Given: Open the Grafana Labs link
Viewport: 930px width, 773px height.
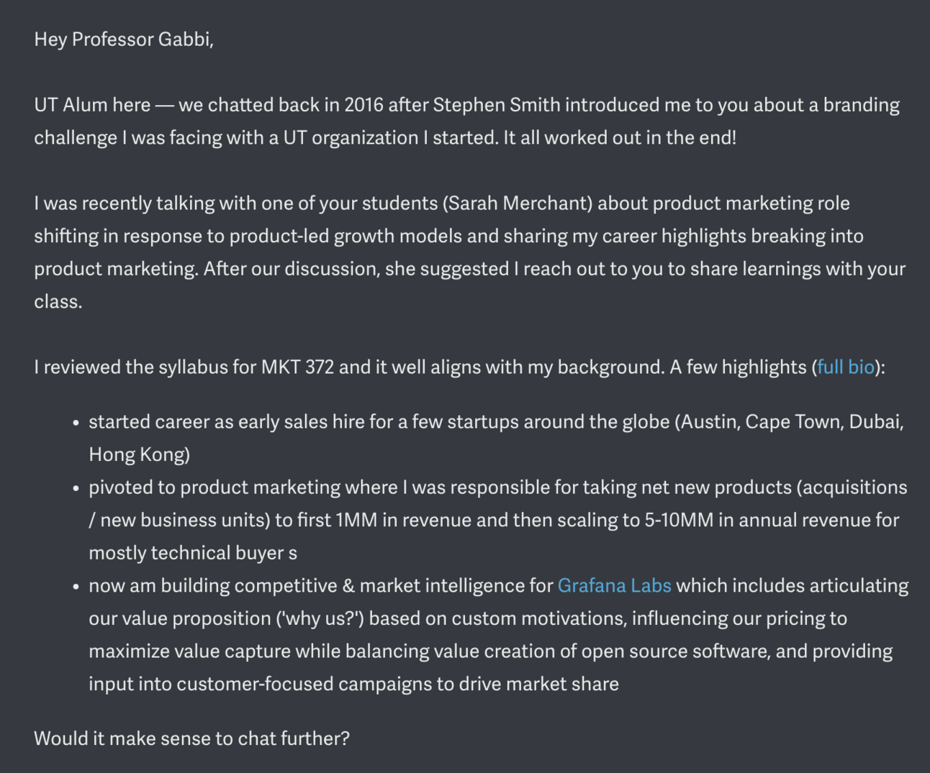Looking at the screenshot, I should [x=614, y=585].
